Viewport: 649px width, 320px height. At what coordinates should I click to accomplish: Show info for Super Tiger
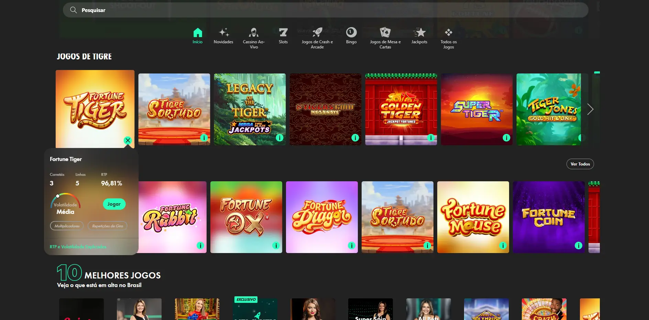tap(506, 138)
